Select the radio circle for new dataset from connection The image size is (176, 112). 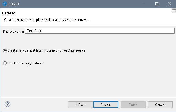(5, 50)
